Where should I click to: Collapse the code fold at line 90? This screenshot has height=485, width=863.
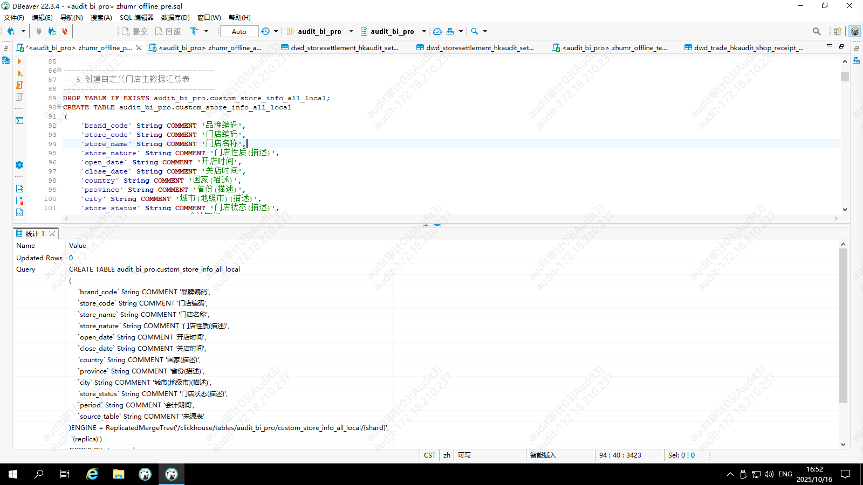[x=59, y=107]
